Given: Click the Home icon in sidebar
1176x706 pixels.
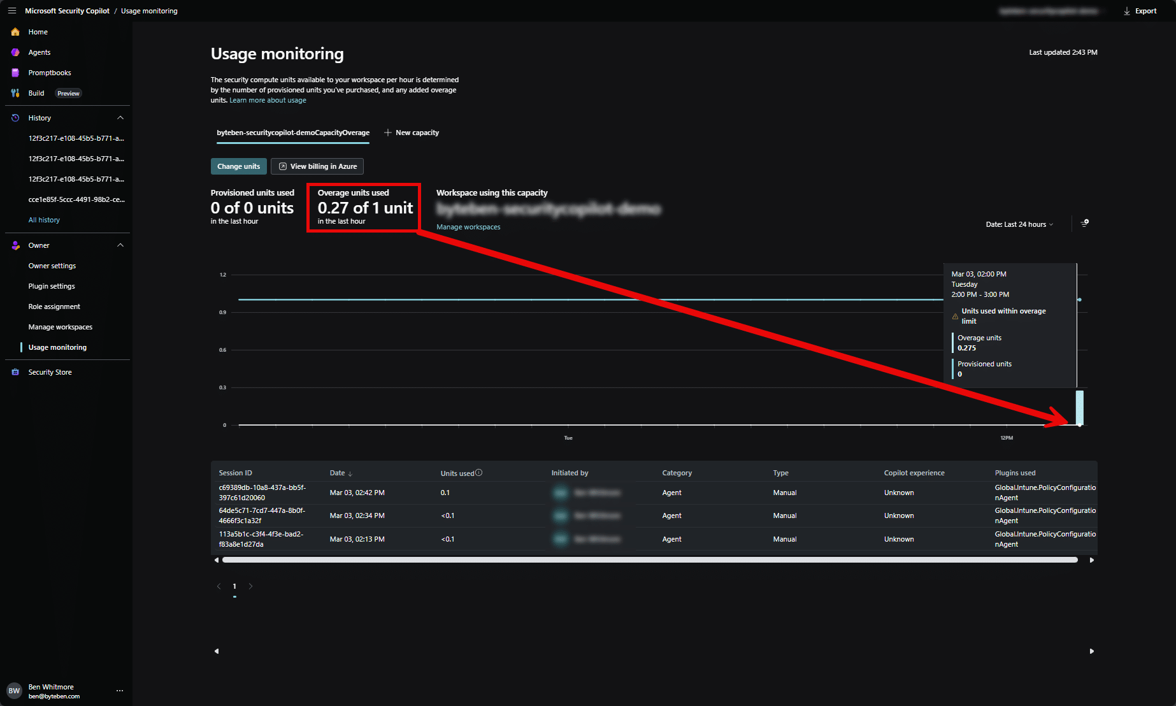Looking at the screenshot, I should click(15, 32).
